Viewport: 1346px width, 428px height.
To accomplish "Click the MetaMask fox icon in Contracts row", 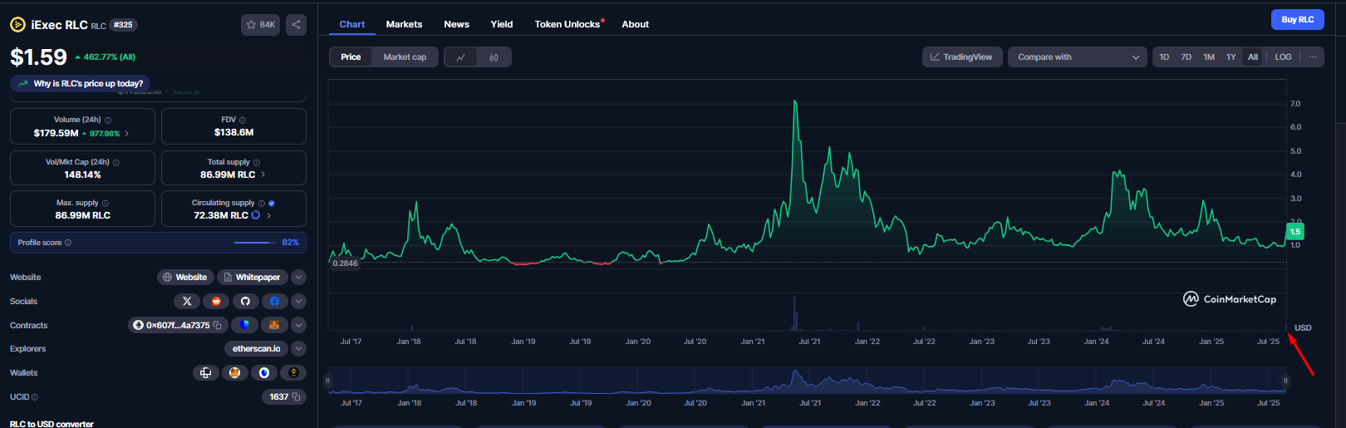I will pos(274,325).
